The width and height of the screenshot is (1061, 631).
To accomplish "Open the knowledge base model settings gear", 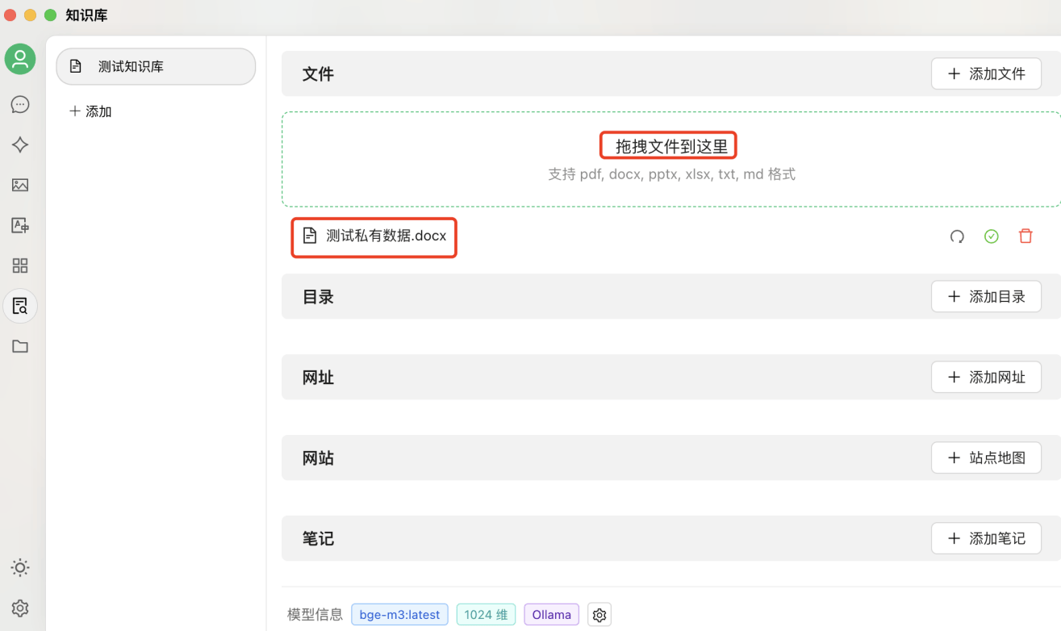I will pos(599,614).
